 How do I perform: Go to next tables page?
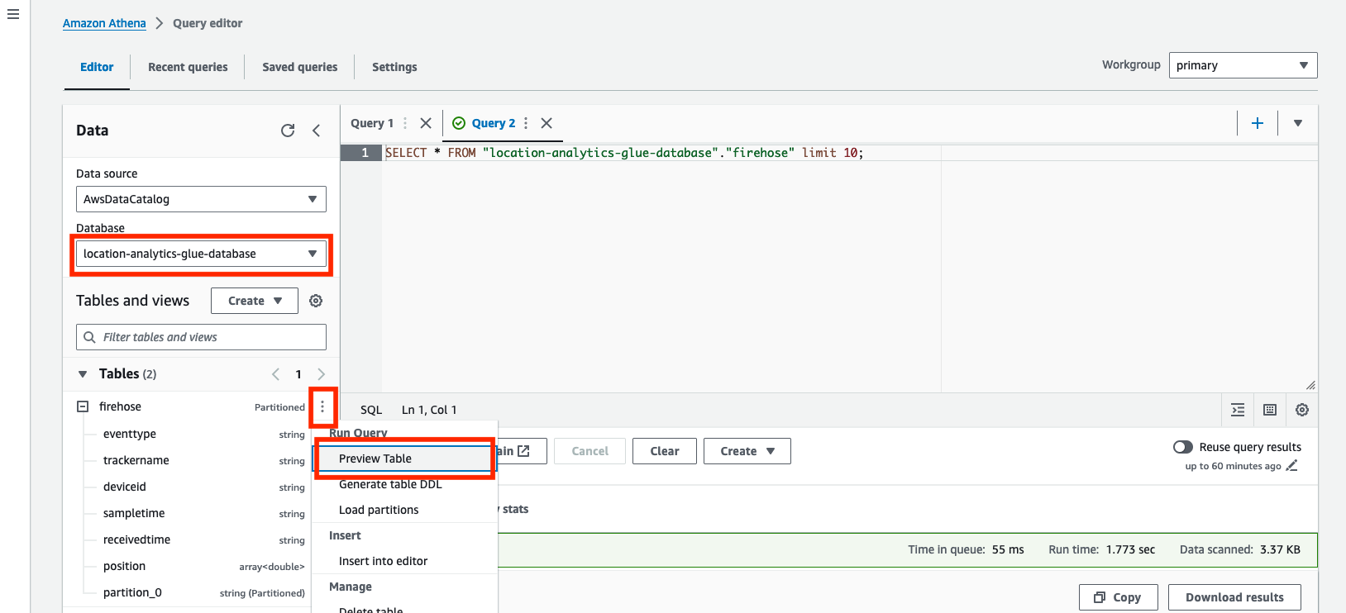pos(321,374)
